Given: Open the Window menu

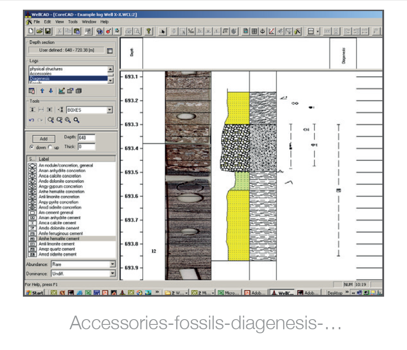Looking at the screenshot, I should 90,21.
